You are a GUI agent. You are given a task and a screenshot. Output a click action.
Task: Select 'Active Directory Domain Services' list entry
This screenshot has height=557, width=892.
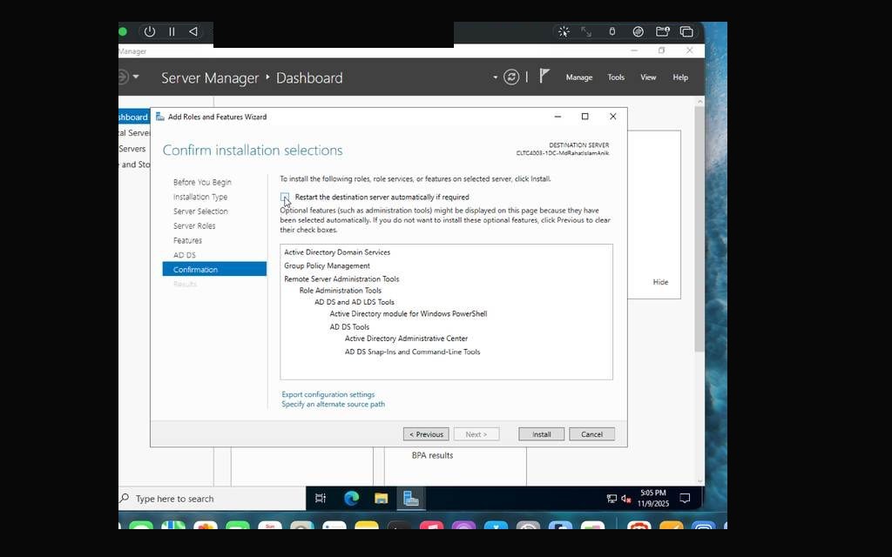pyautogui.click(x=337, y=252)
